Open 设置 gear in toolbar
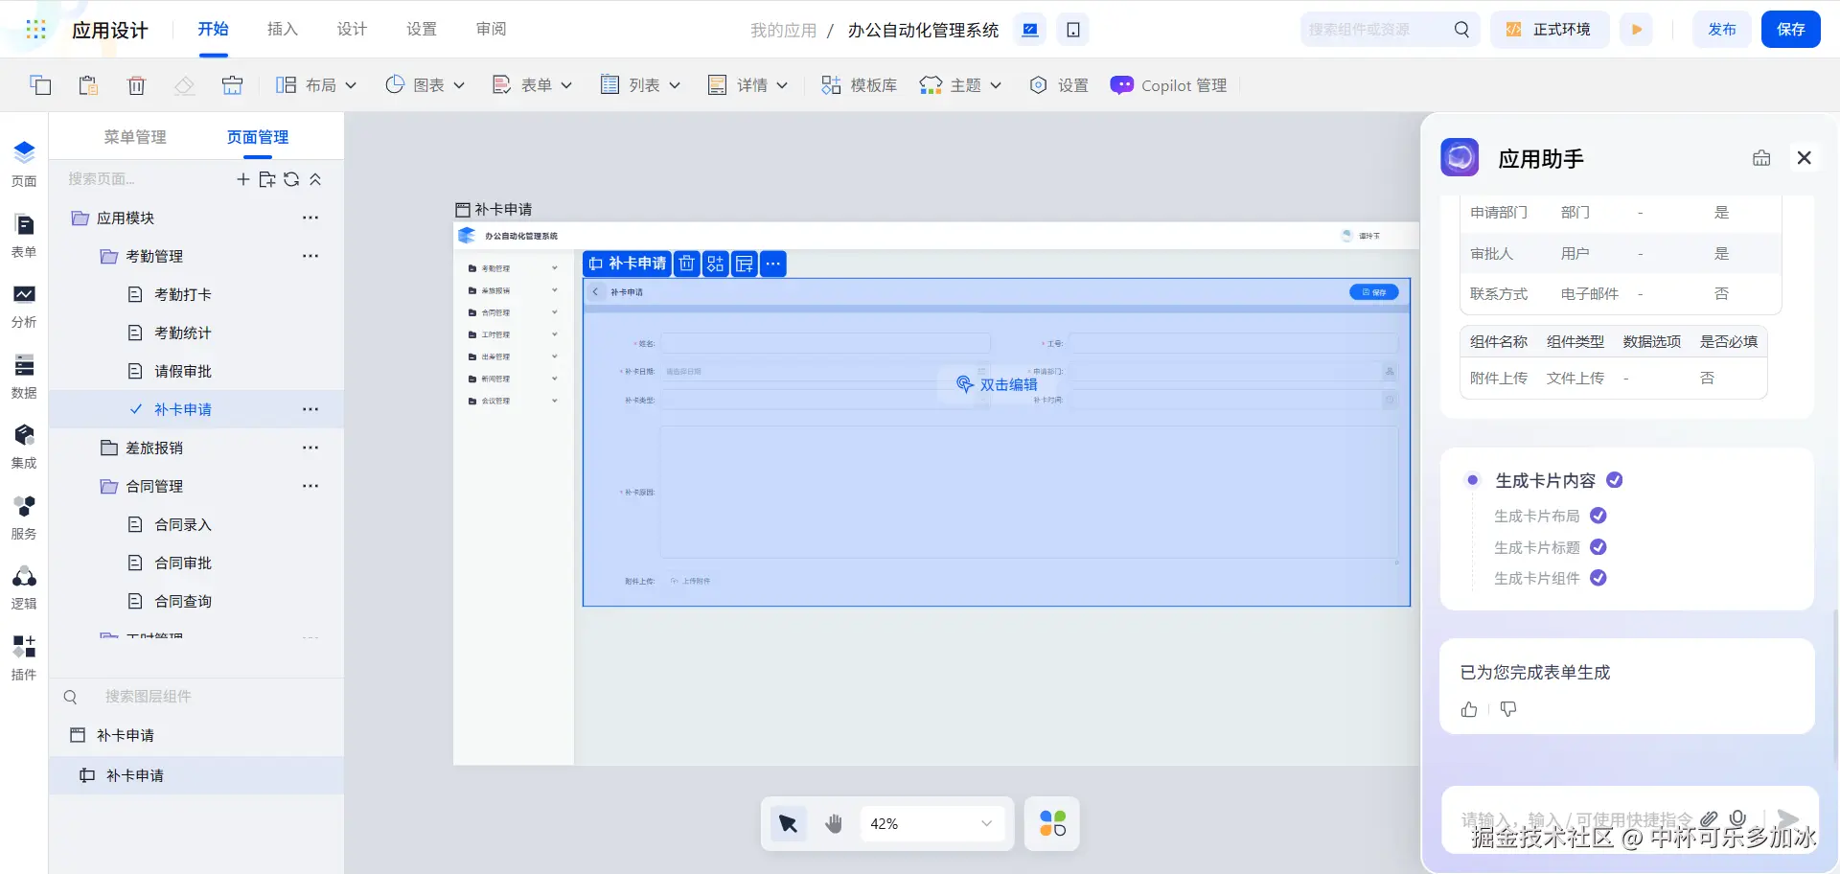The height and width of the screenshot is (874, 1840). (x=1058, y=85)
